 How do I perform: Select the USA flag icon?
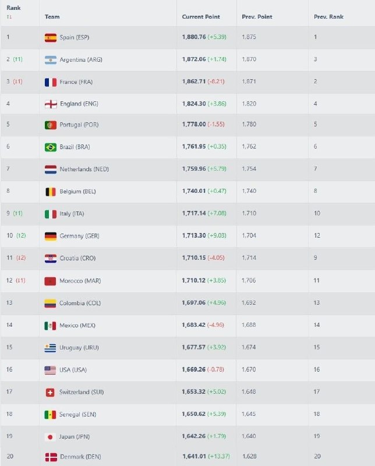(51, 370)
